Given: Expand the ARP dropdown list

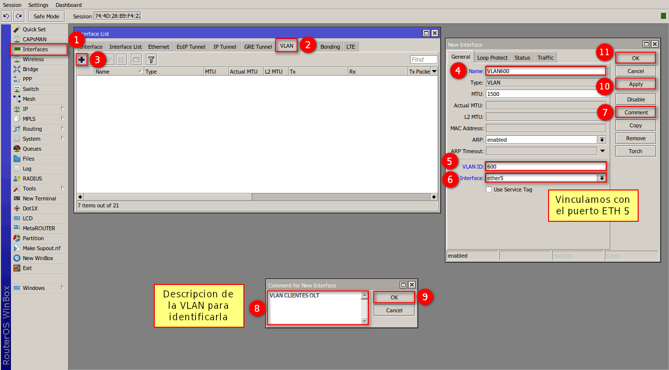Looking at the screenshot, I should (602, 140).
